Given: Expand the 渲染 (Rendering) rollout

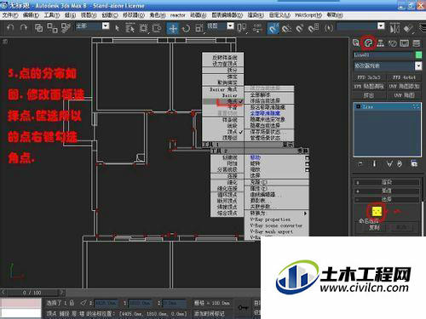Looking at the screenshot, I should [x=387, y=182].
